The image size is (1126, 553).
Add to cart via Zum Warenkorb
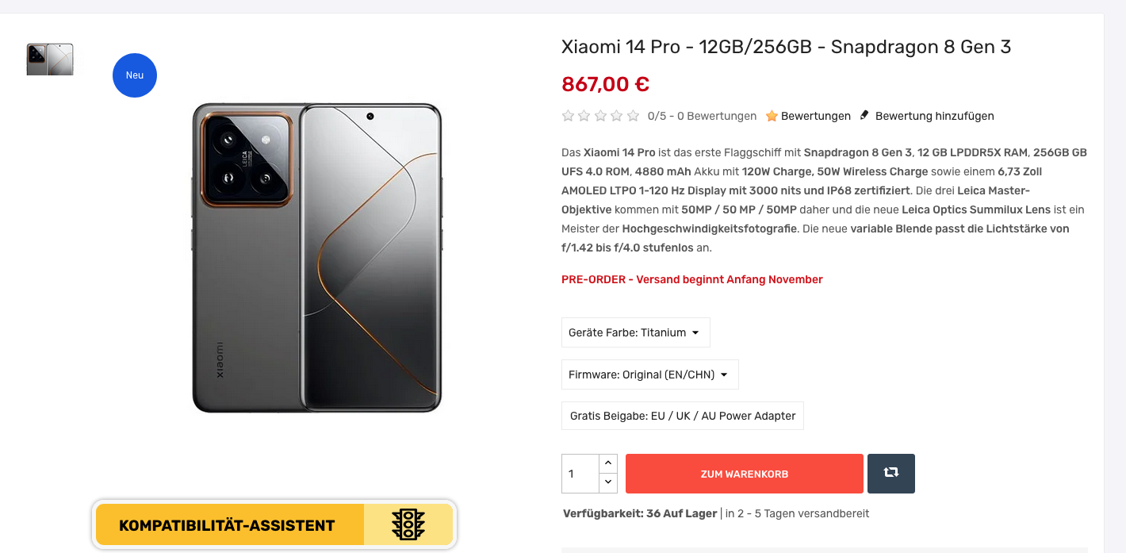744,474
